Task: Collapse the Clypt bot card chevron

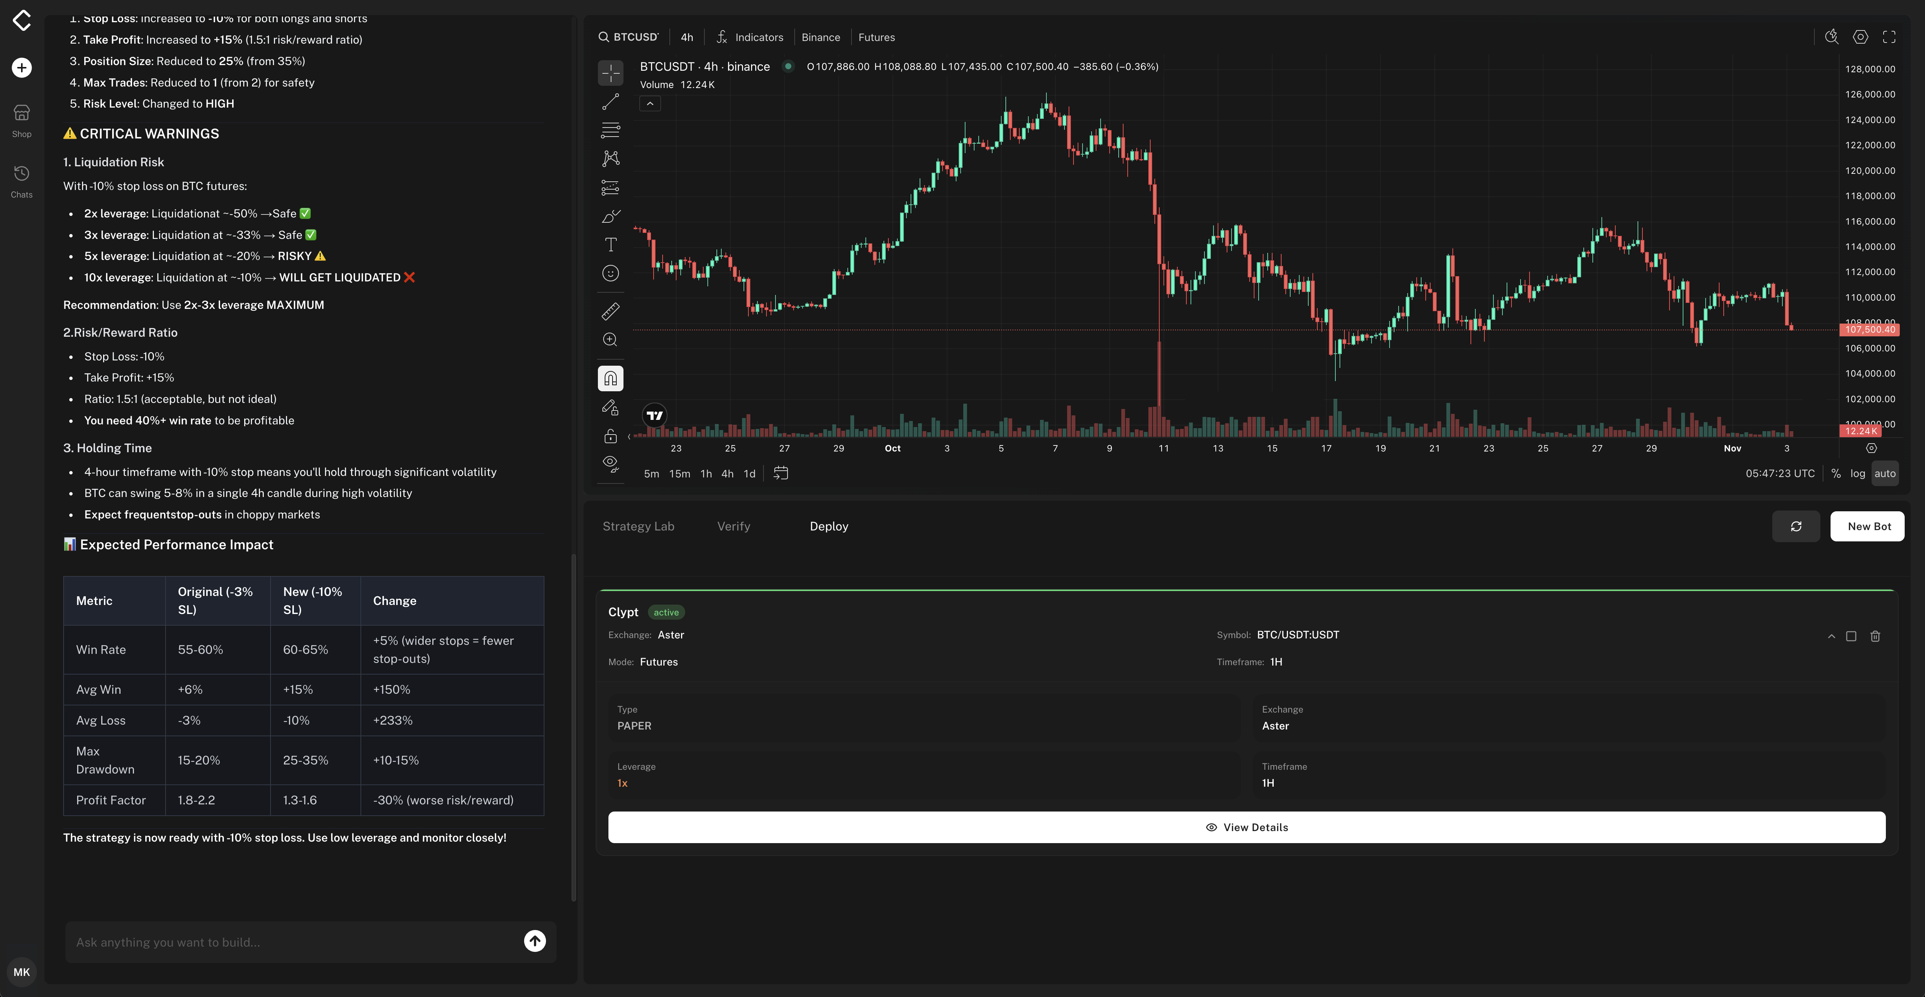Action: coord(1831,636)
